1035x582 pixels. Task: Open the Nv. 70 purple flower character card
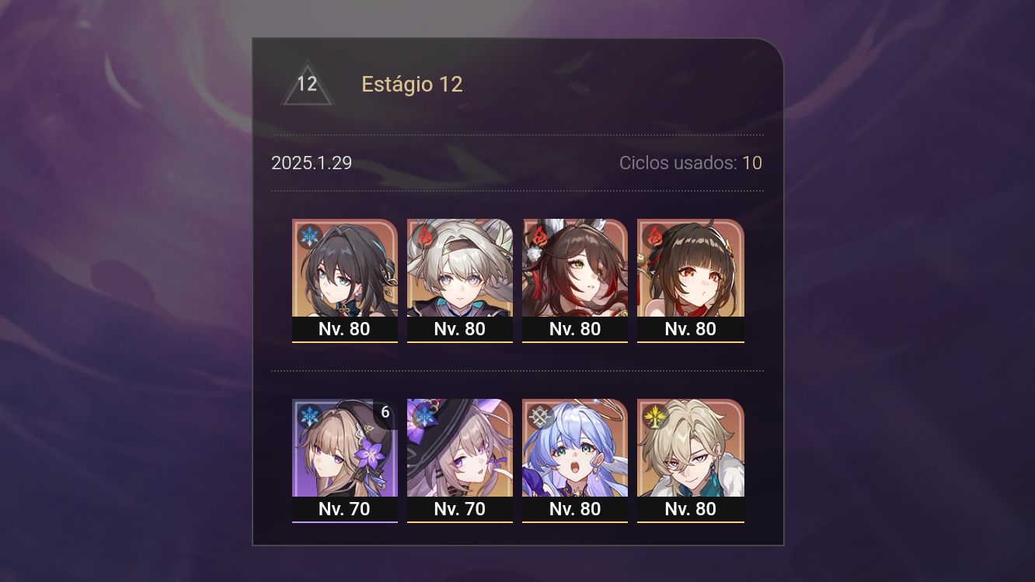click(345, 461)
